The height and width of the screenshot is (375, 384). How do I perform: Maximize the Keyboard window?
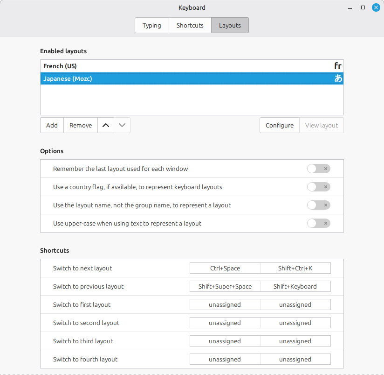[363, 7]
